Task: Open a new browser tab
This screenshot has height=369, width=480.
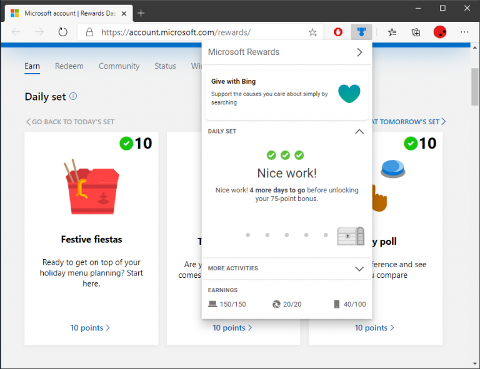Action: coord(141,12)
